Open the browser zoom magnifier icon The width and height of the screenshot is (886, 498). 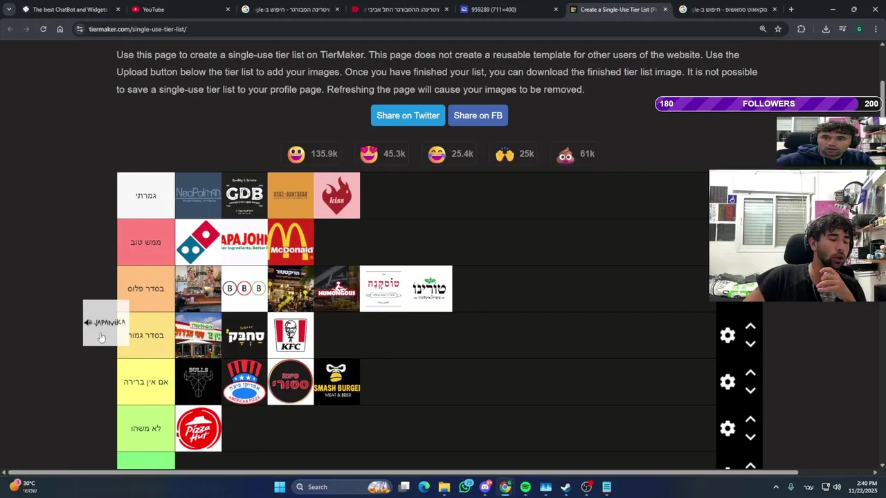[763, 29]
